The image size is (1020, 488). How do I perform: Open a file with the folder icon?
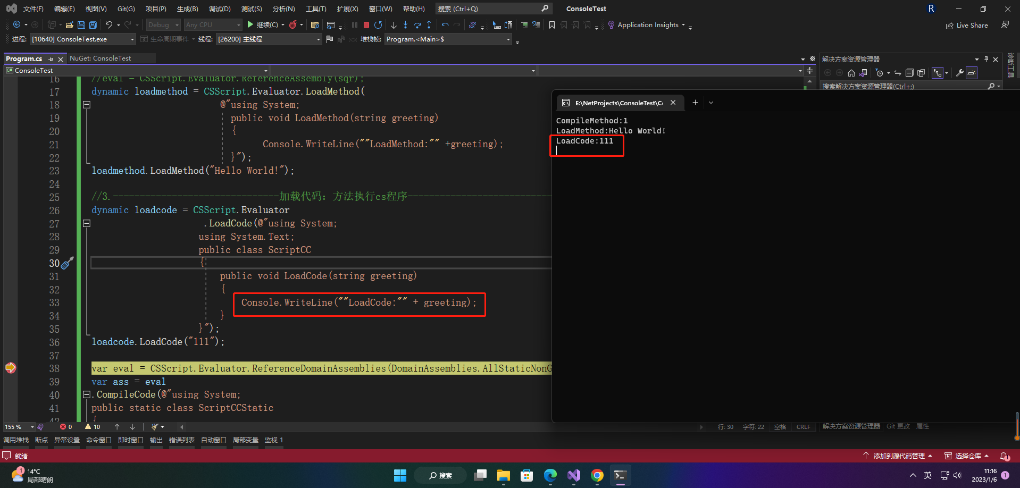pos(70,25)
